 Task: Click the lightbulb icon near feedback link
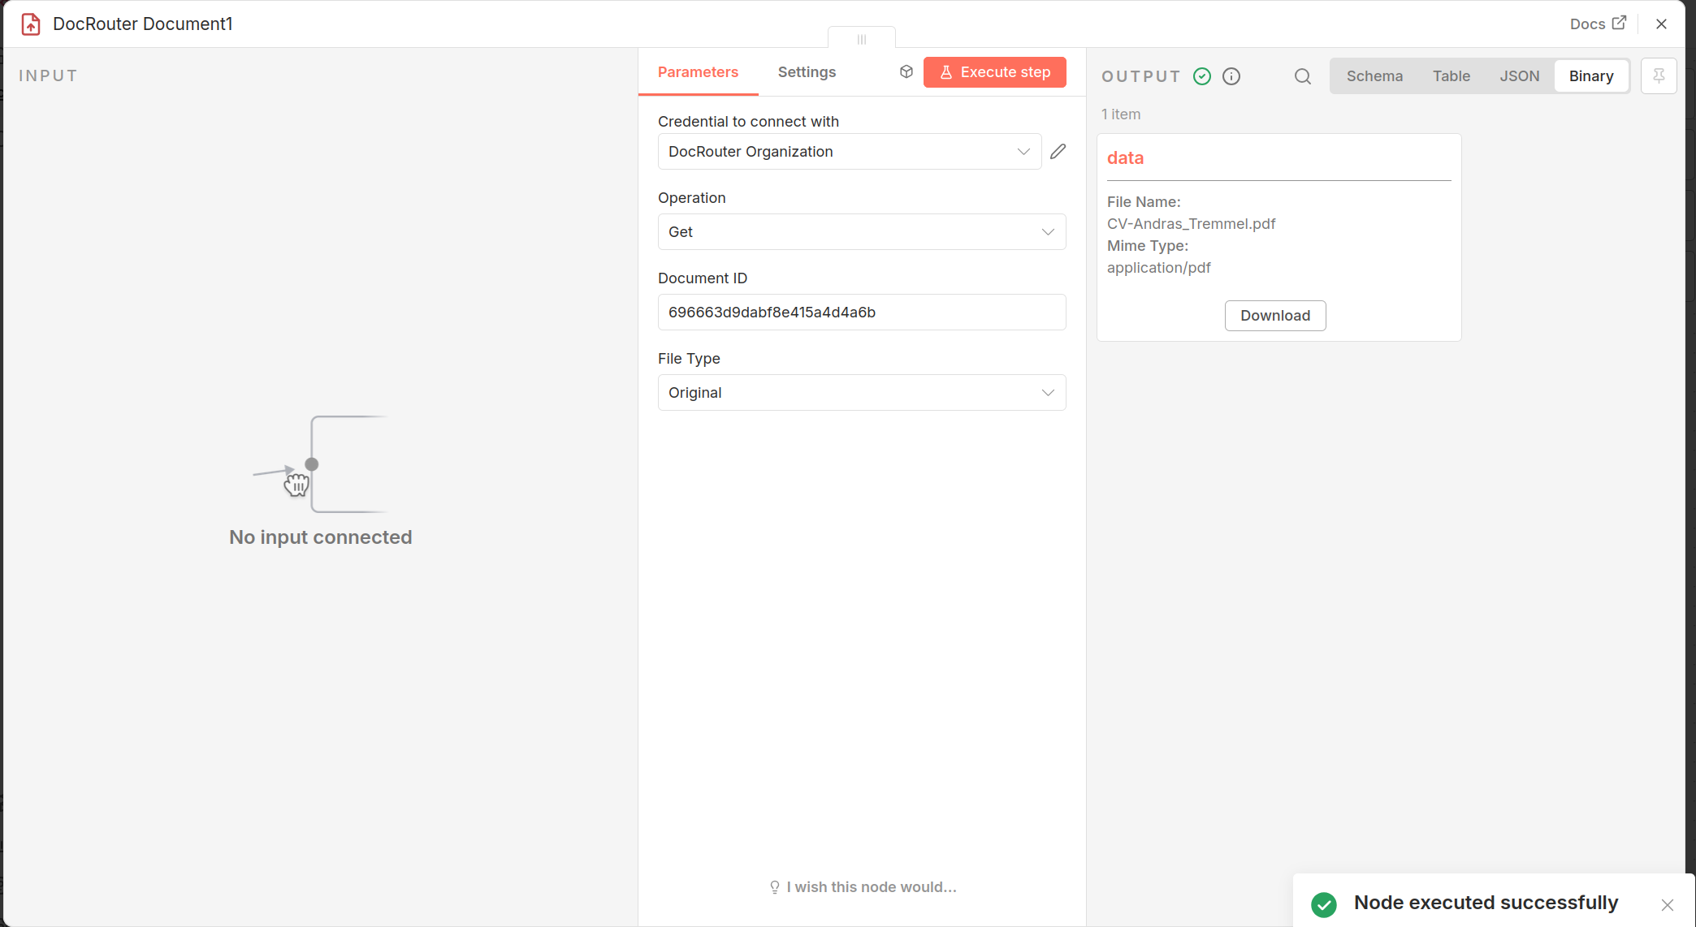pos(774,887)
